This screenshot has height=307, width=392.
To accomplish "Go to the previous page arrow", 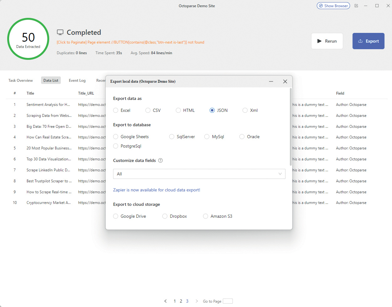I will (165, 301).
